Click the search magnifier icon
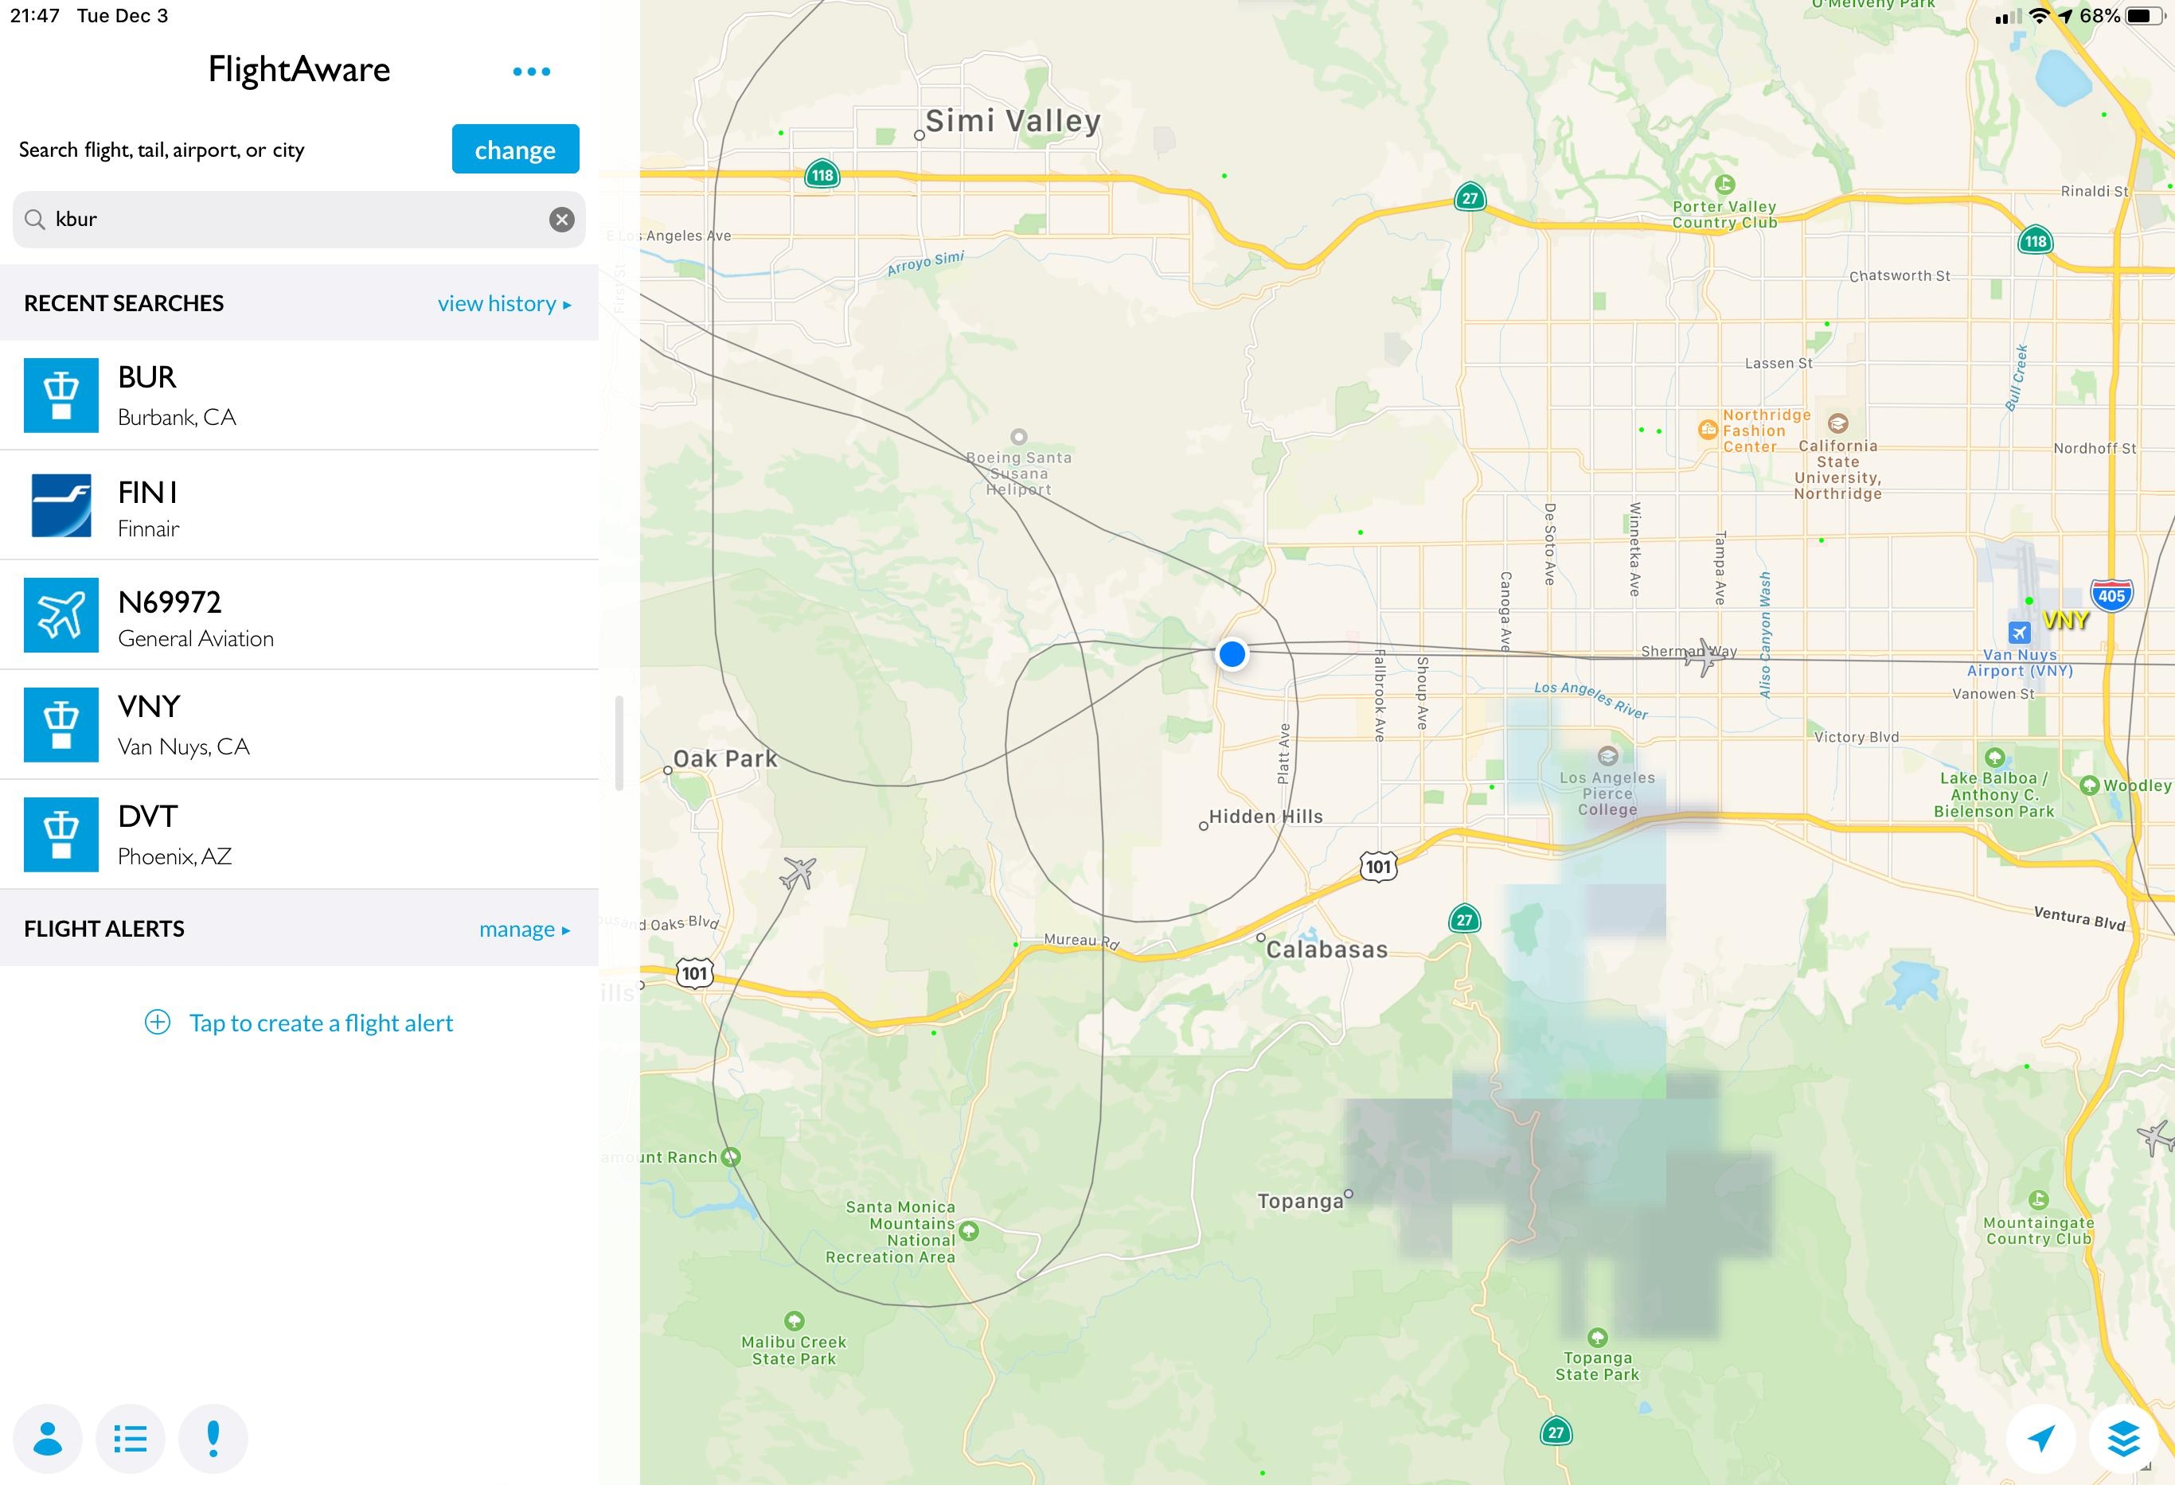Screen dimensions: 2175x1485 [34, 220]
